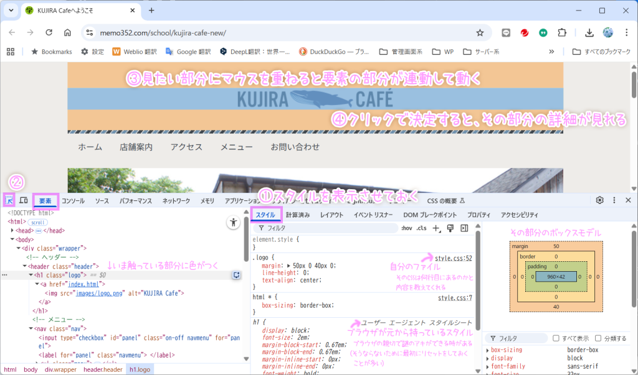Expand the head element in DOM tree
Viewport: 638px width, 375px height.
13,230
